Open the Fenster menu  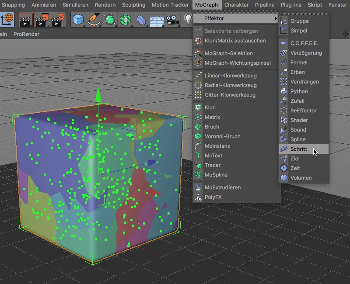point(337,5)
